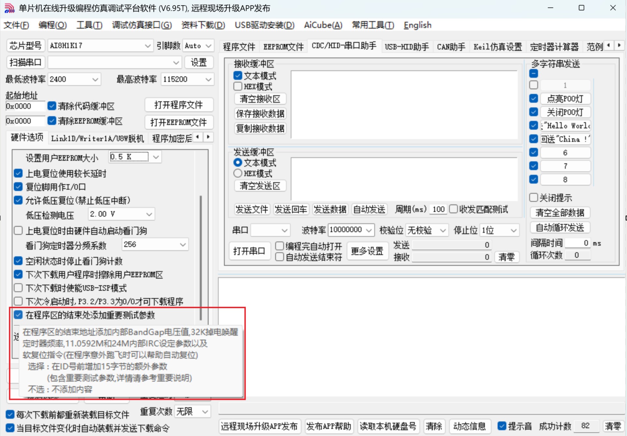The width and height of the screenshot is (627, 436).
Task: Toggle 清除代码缓冲区 checkbox
Action: [x=52, y=106]
